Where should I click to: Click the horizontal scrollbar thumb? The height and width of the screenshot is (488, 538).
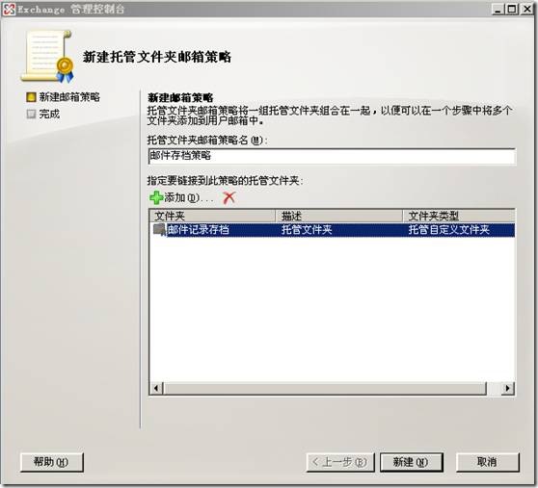pos(325,388)
